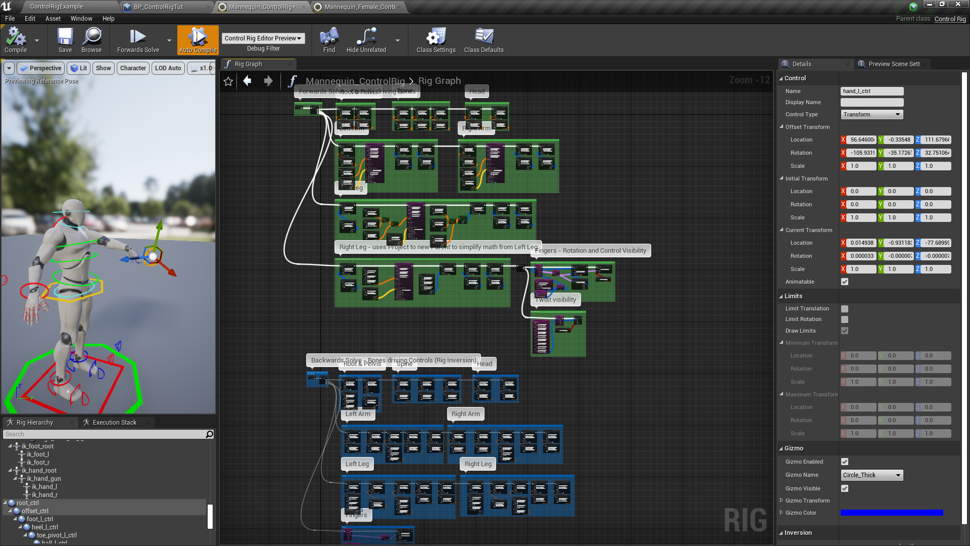Navigate back in the Rig Graph
970x546 pixels.
point(247,81)
